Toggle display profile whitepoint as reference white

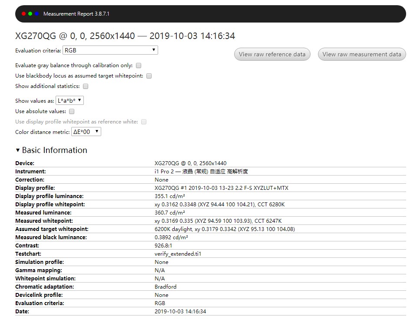pos(144,122)
